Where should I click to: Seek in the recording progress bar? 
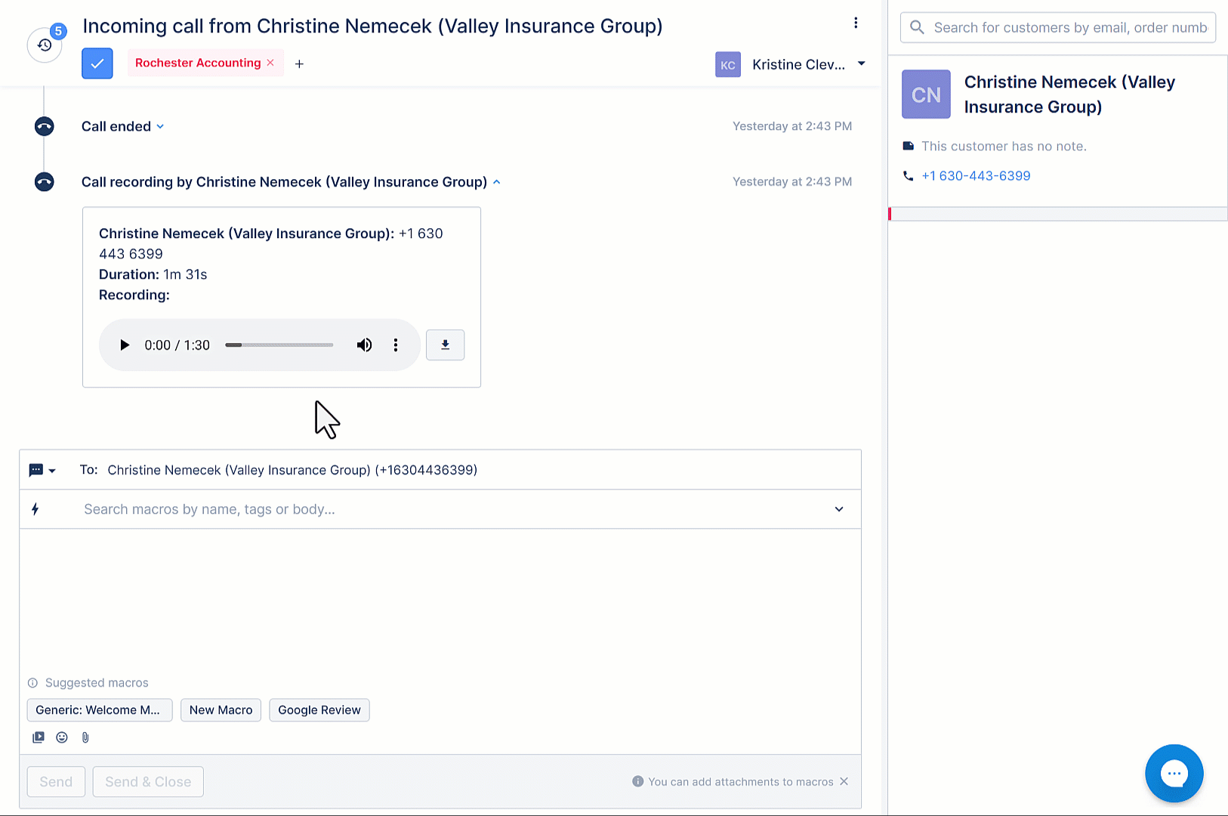point(279,345)
